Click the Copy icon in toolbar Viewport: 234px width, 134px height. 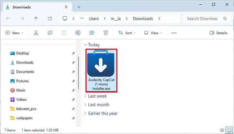point(50,33)
